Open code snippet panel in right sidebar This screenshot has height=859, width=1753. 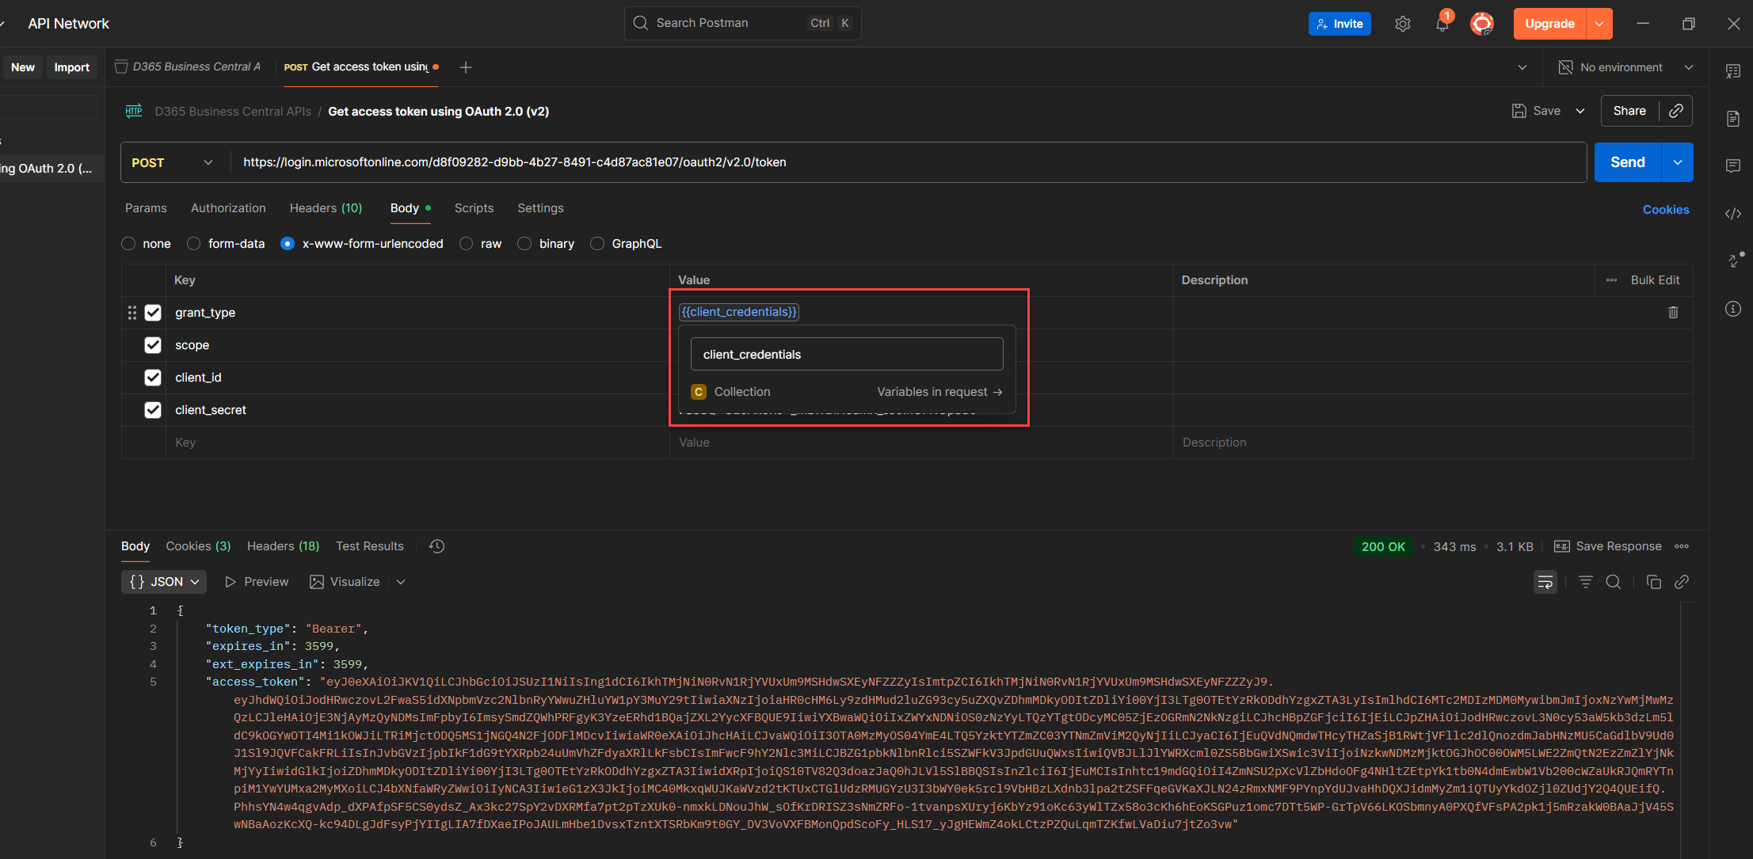[1733, 214]
